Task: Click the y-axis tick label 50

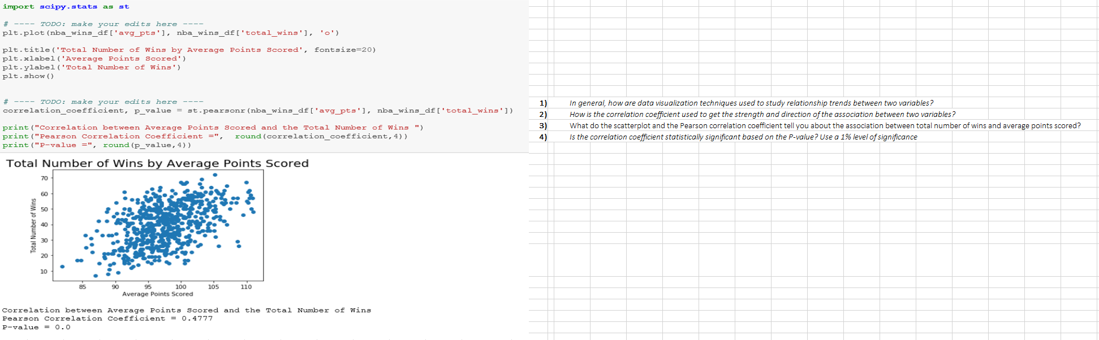Action: [44, 210]
